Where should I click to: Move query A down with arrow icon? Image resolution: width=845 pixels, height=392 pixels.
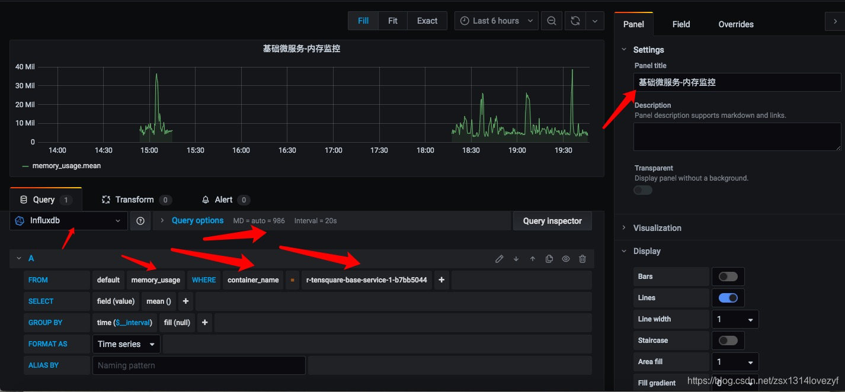(x=516, y=259)
